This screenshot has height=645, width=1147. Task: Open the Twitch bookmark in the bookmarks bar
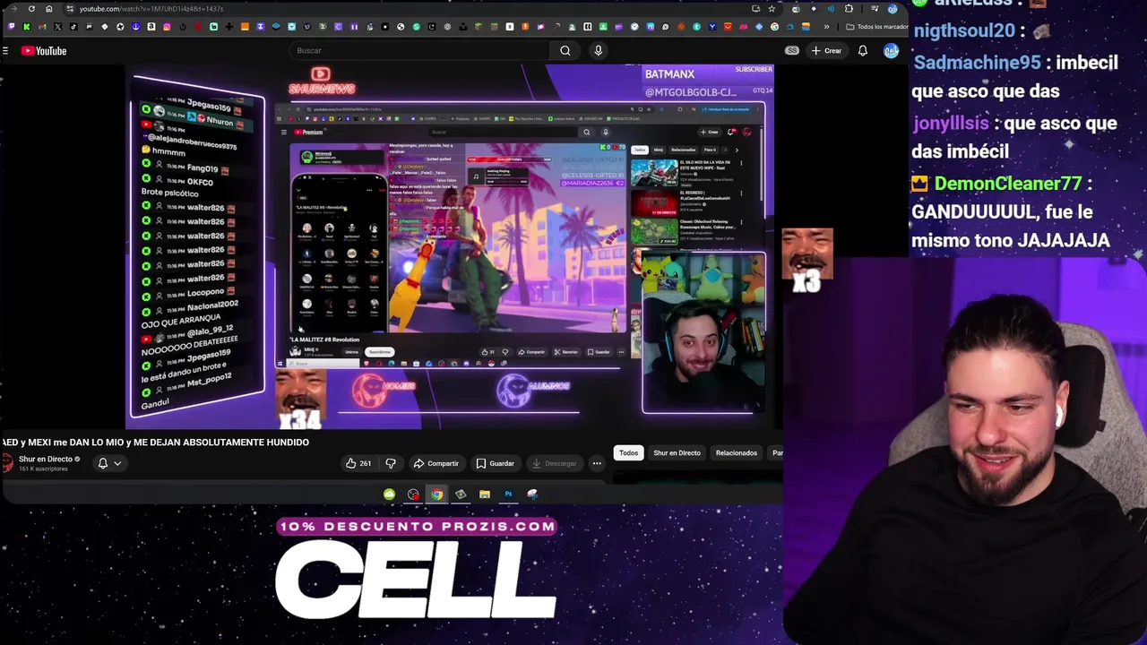[12, 27]
